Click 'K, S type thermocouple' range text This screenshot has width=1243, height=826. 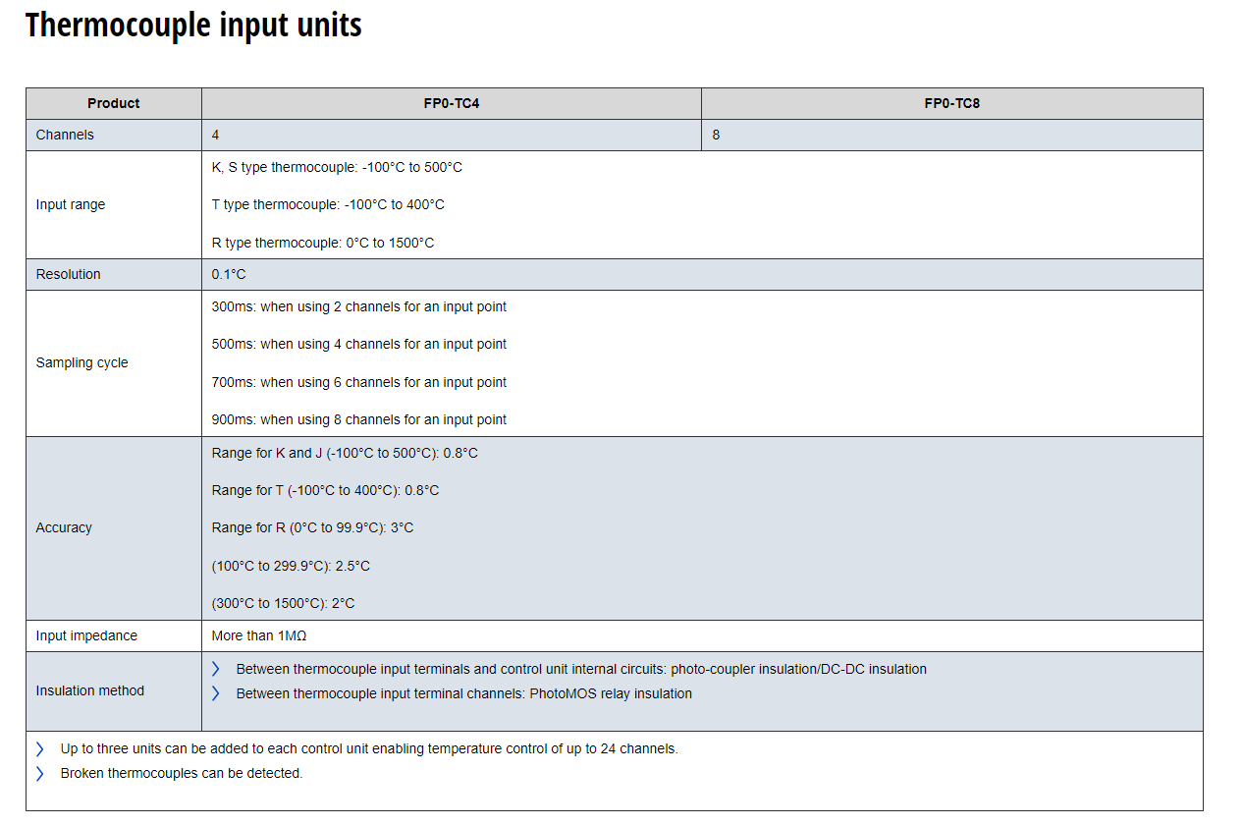[x=337, y=167]
